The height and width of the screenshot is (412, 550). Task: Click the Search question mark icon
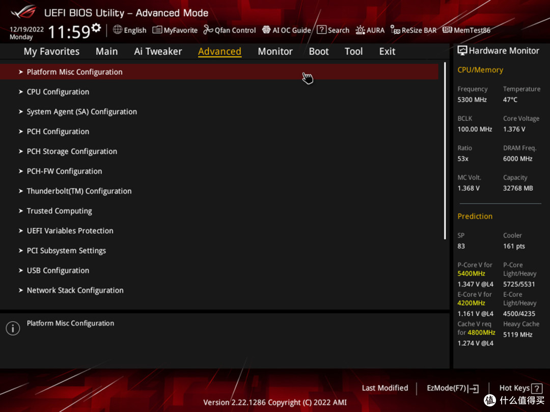click(x=321, y=30)
